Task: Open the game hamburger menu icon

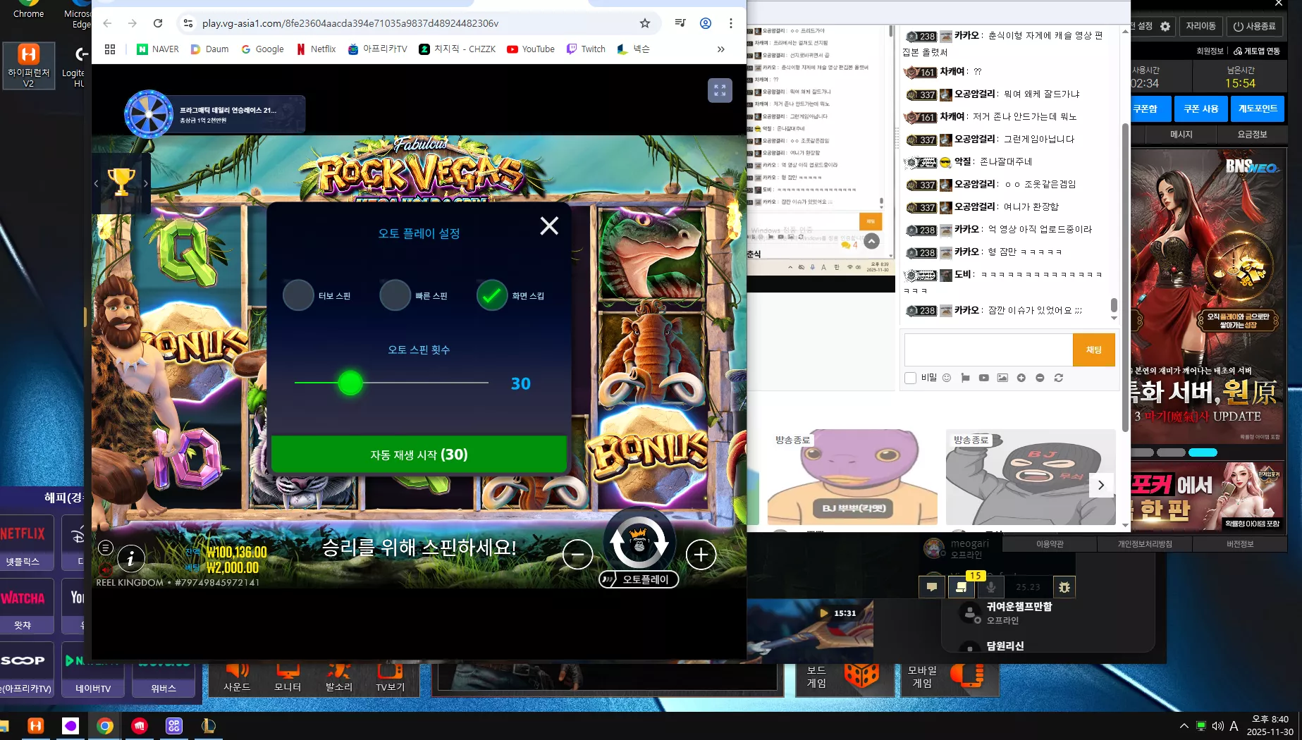Action: pyautogui.click(x=105, y=548)
